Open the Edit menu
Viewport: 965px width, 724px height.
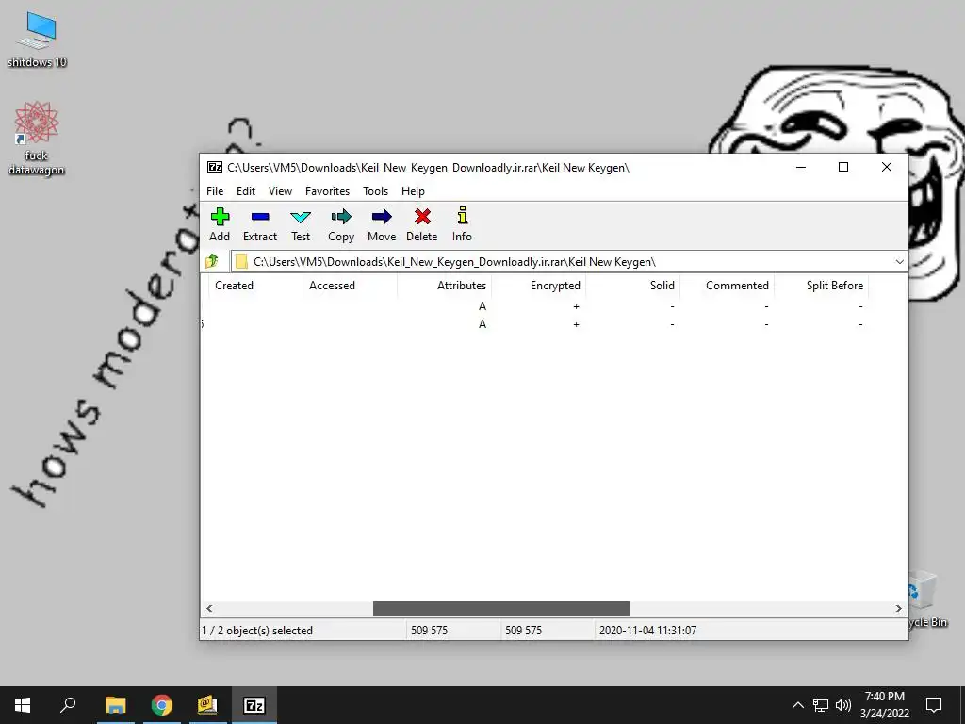pos(246,190)
